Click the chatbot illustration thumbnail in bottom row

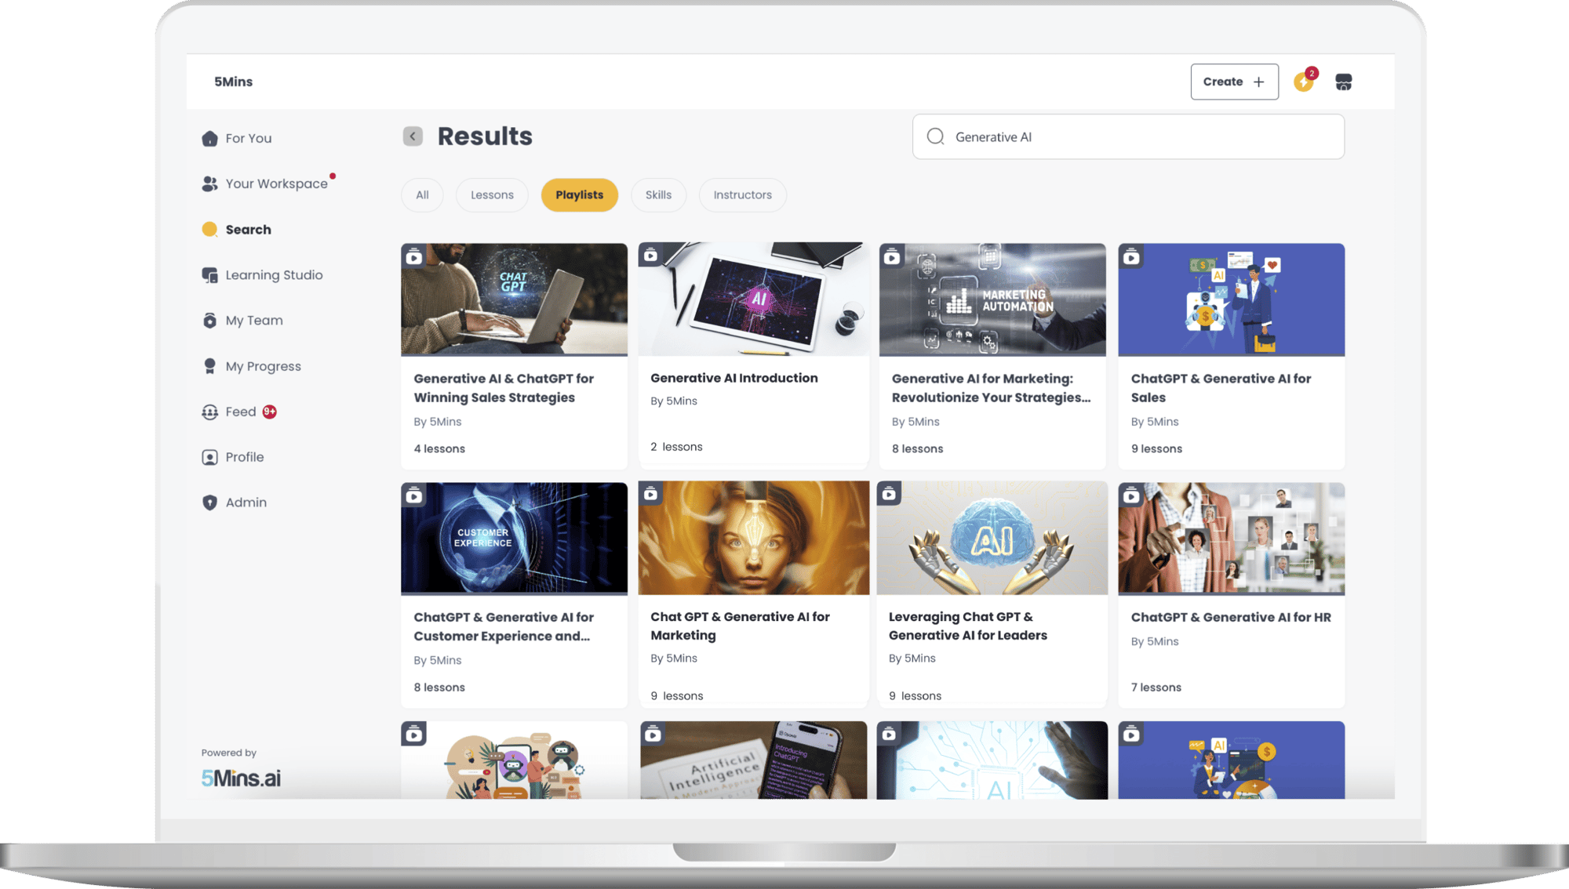pyautogui.click(x=514, y=760)
